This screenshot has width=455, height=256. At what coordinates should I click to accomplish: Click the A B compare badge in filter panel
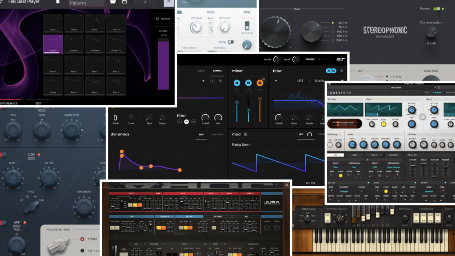pyautogui.click(x=331, y=71)
